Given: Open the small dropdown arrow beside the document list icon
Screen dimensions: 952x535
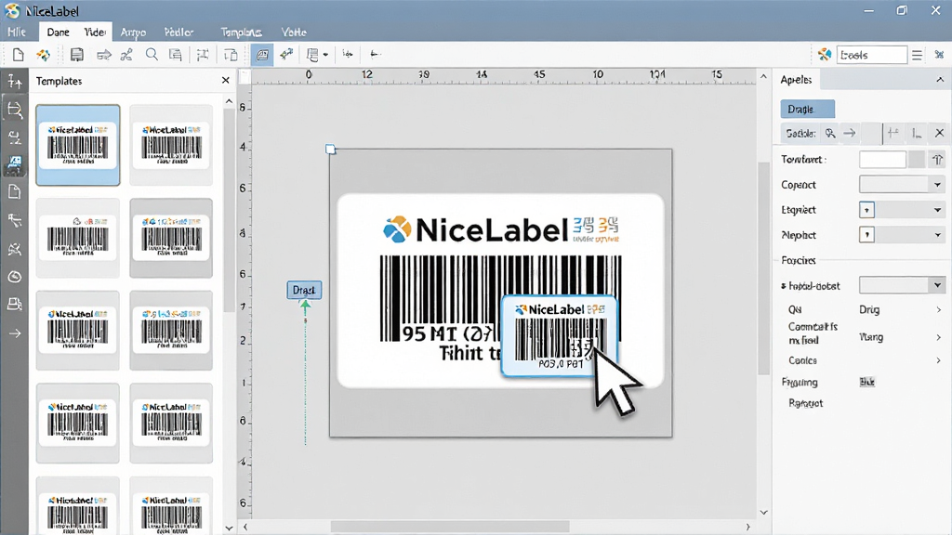Looking at the screenshot, I should (x=325, y=55).
